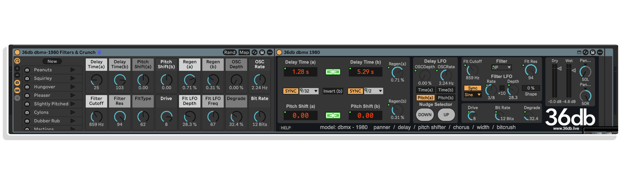Overwrite Peanuts variation via camera icon
This screenshot has width=626, height=179.
click(27, 70)
